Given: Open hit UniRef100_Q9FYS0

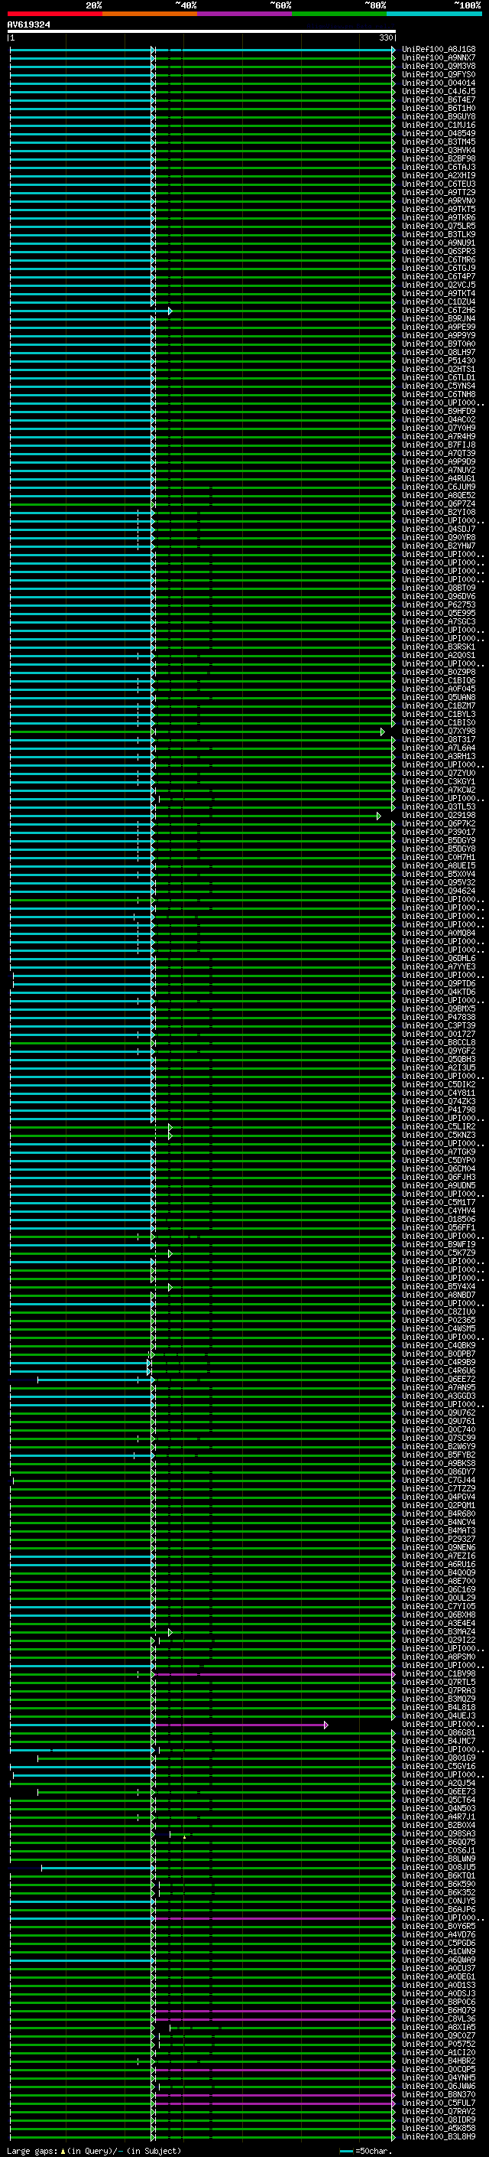Looking at the screenshot, I should point(439,74).
